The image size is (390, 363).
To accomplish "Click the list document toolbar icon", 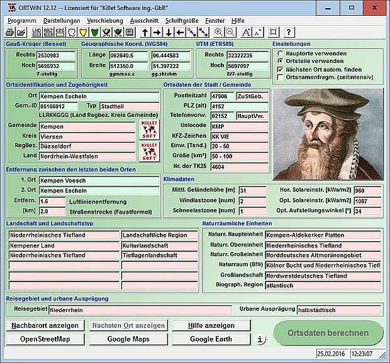I will coord(130,32).
